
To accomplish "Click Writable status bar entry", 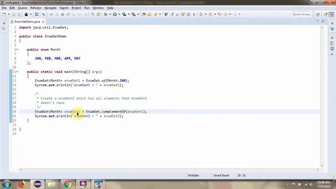I will coord(193,175).
